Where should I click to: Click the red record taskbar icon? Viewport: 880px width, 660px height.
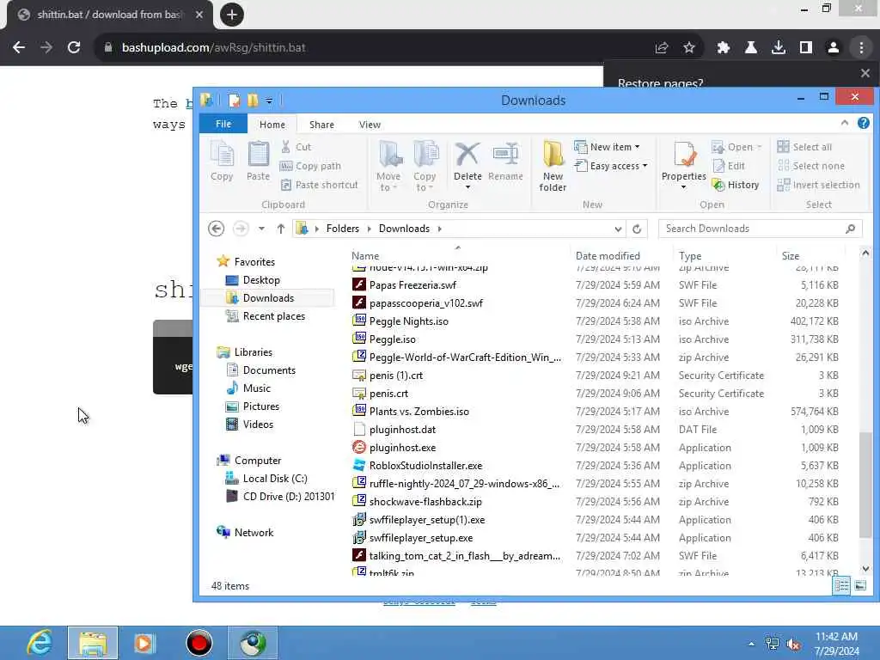pos(199,643)
